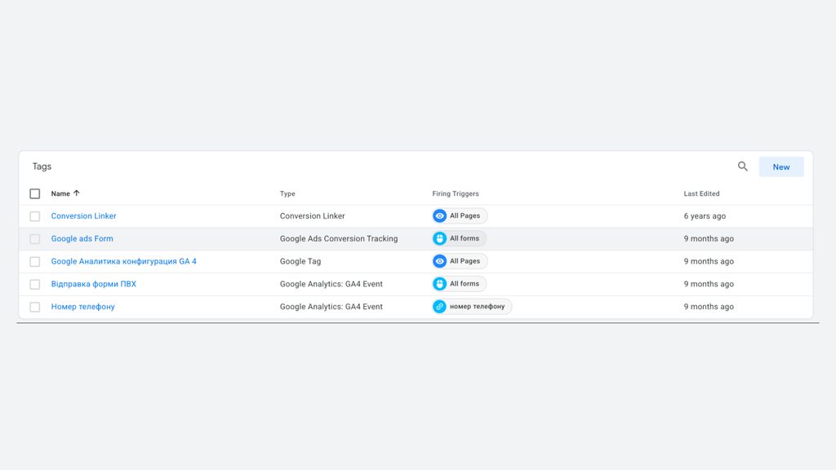Click the All Pages eye icon for Conversion Linker

439,215
